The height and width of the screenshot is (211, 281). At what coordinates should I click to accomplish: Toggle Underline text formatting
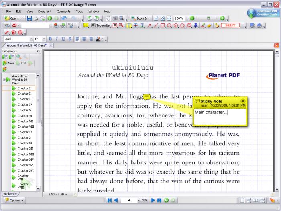click(x=63, y=39)
